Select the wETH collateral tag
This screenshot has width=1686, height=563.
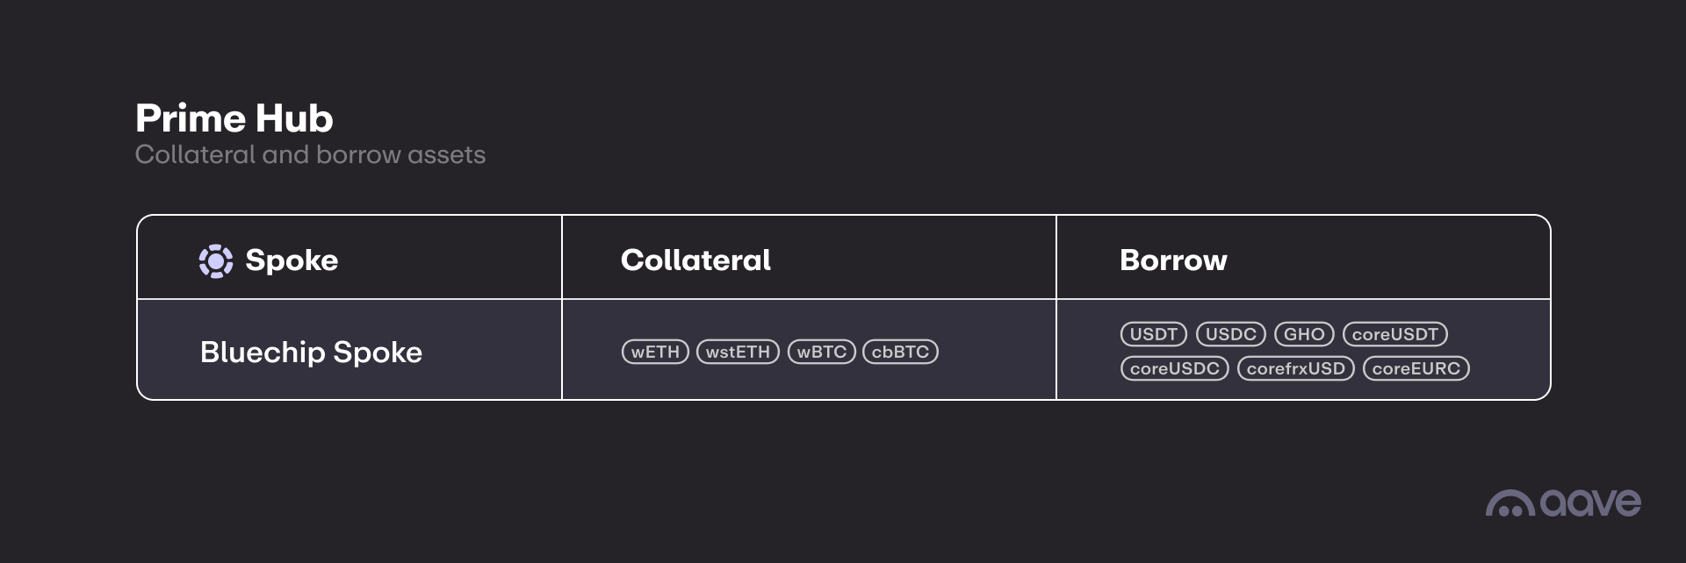click(655, 352)
